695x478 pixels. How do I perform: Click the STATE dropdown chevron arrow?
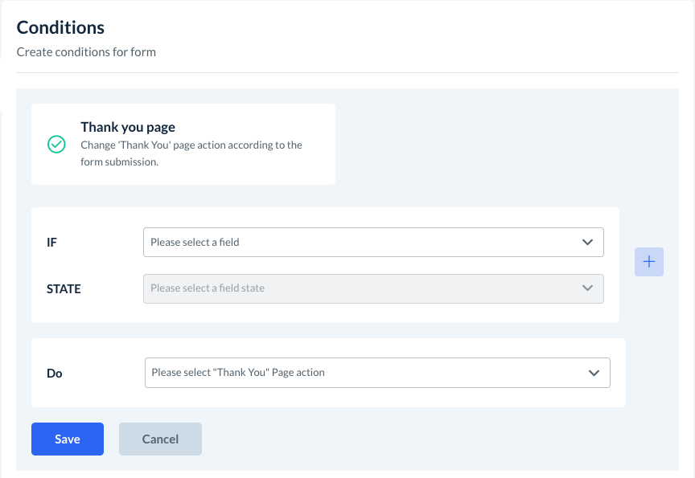[x=586, y=288]
